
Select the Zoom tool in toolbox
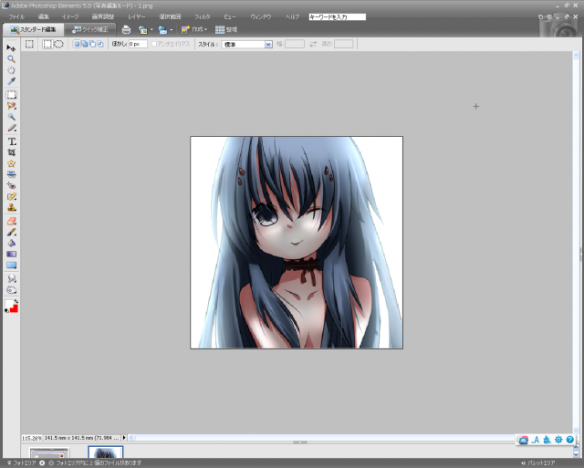(12, 59)
